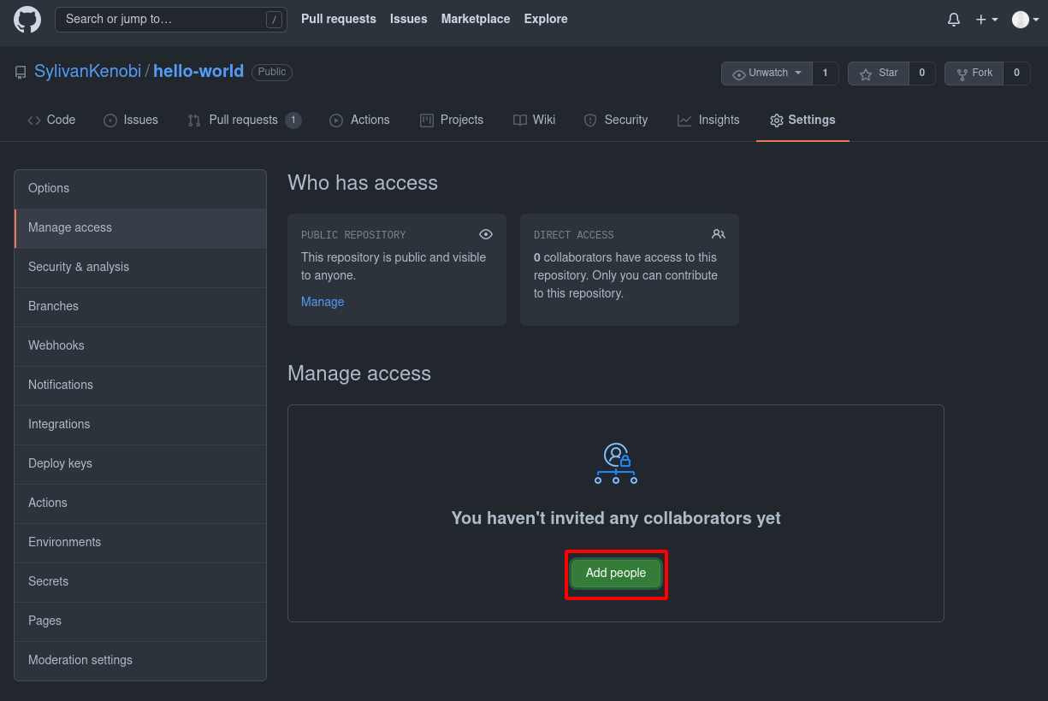Switch to the repository Pull requests tab

245,121
